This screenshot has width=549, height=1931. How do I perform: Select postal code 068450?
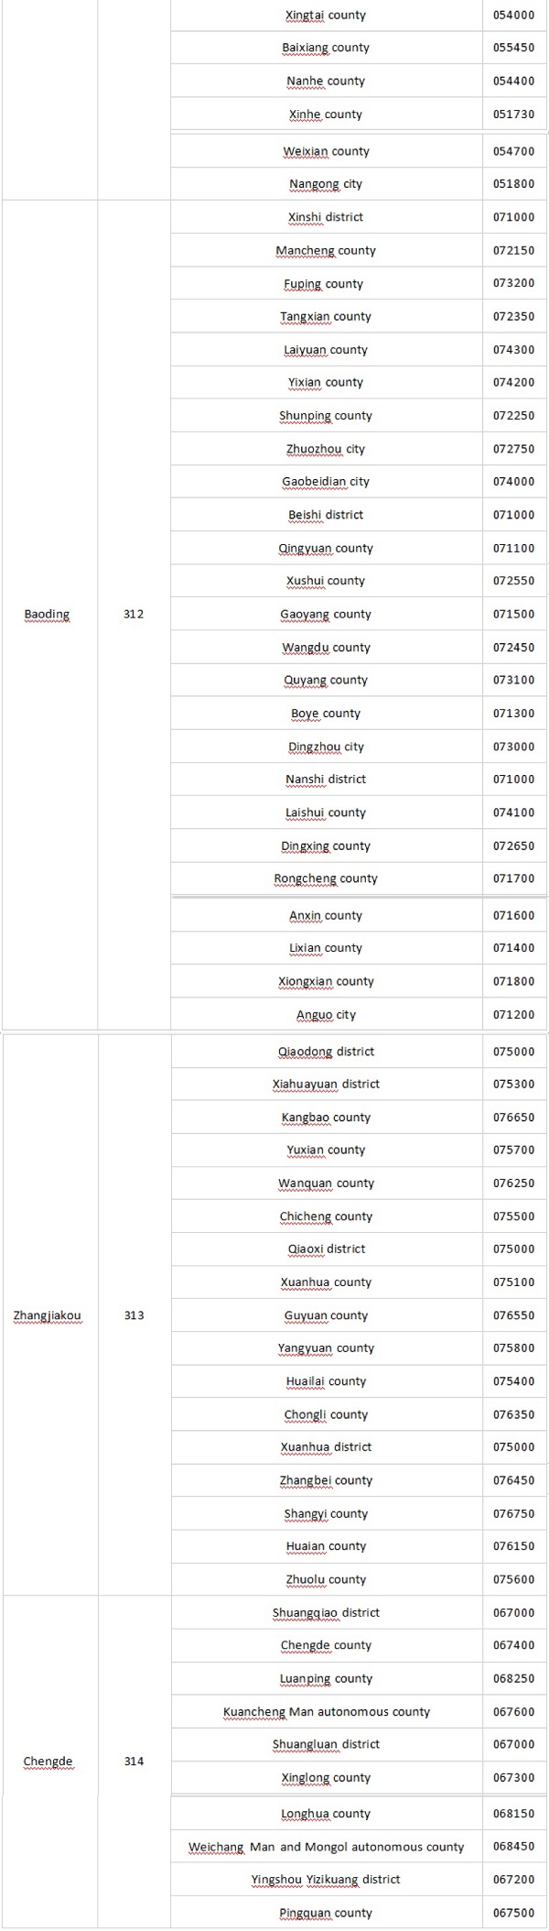514,1848
